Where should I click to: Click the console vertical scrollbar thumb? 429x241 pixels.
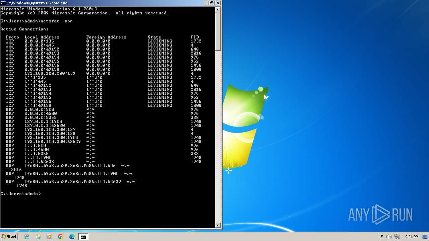(x=218, y=32)
